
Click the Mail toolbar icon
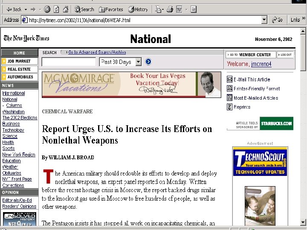pos(158,9)
